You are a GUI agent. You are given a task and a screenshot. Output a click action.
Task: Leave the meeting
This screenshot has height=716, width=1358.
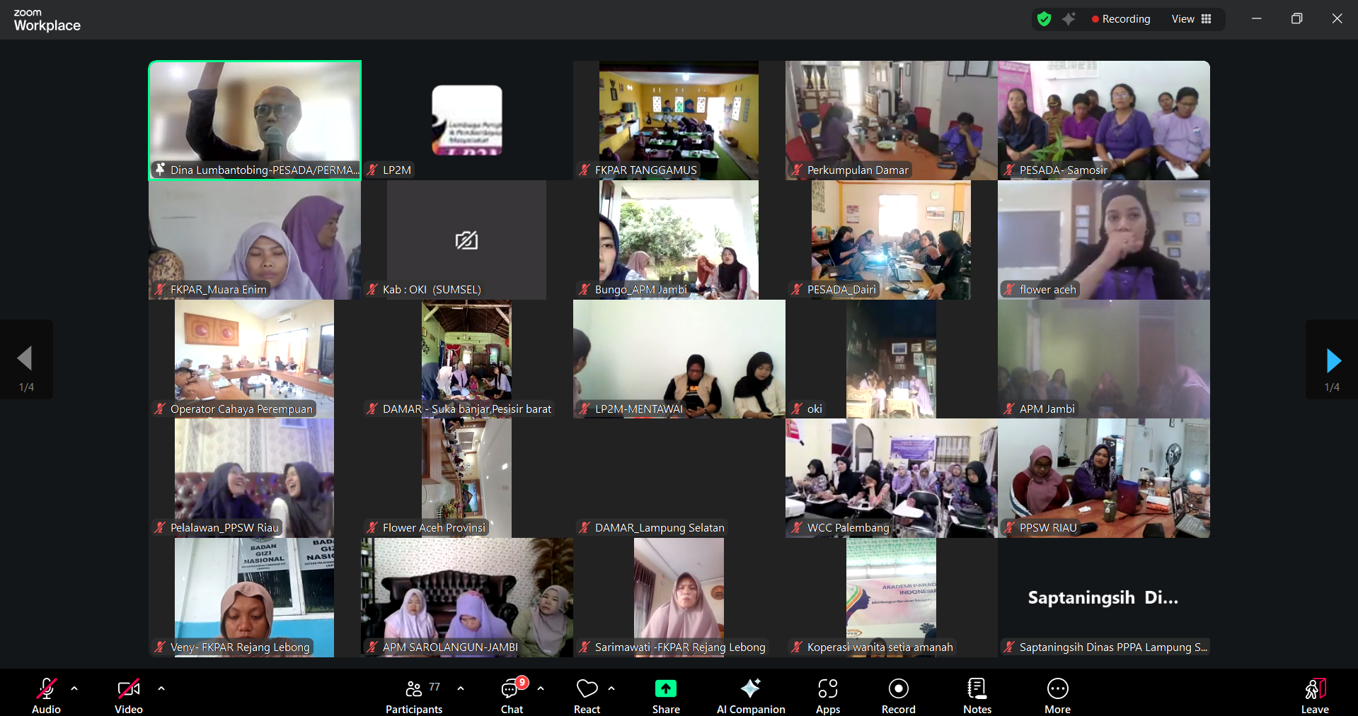[x=1314, y=689]
